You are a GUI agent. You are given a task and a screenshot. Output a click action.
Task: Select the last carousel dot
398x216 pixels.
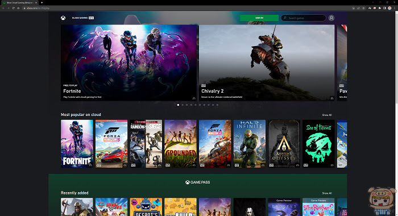[217, 105]
